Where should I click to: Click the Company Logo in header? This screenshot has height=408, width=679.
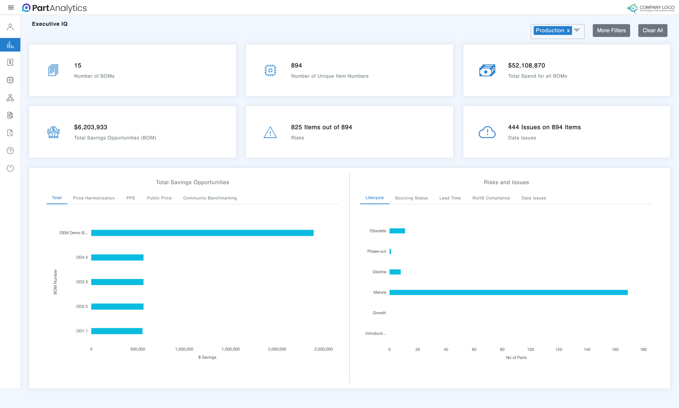coord(650,8)
